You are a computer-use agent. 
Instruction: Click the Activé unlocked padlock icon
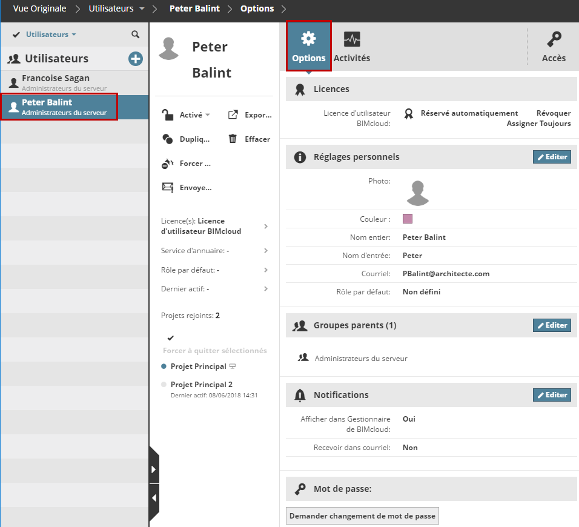[168, 115]
